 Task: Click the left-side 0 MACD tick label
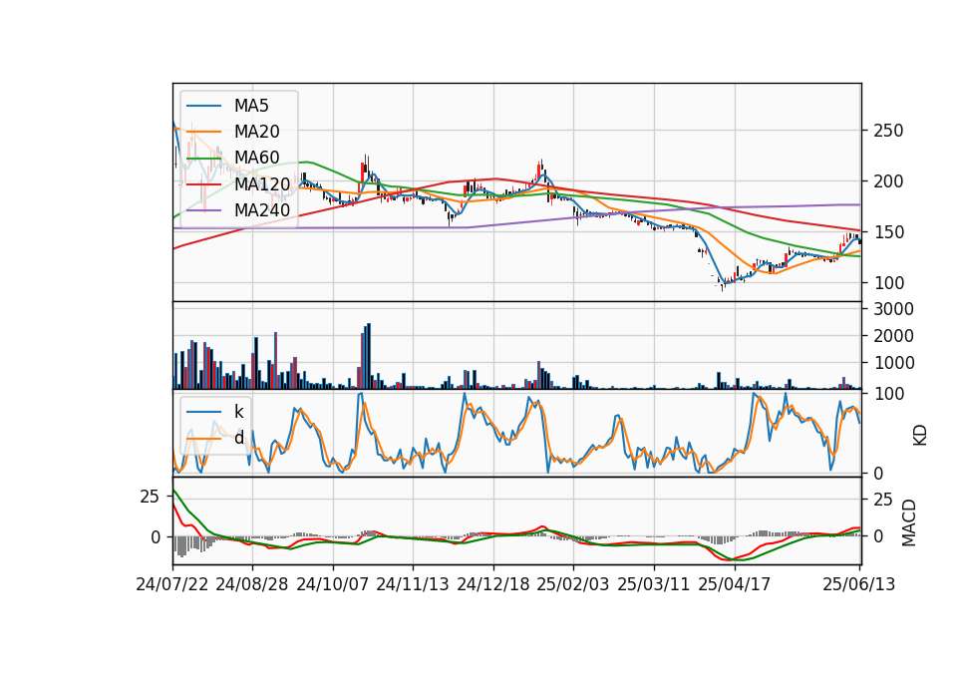coord(156,537)
